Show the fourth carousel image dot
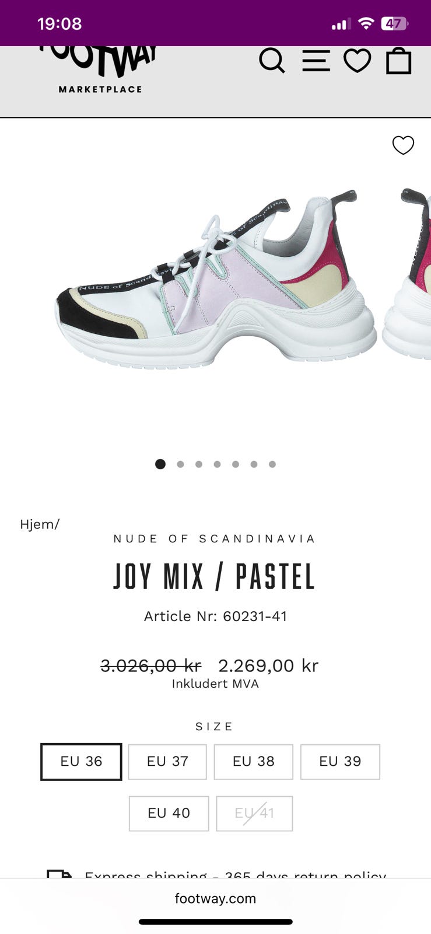 217,464
